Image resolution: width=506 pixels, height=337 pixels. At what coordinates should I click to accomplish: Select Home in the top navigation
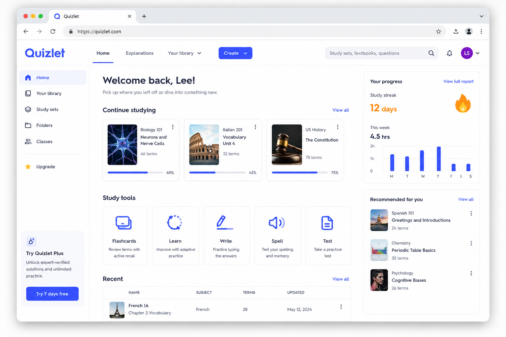click(x=103, y=53)
